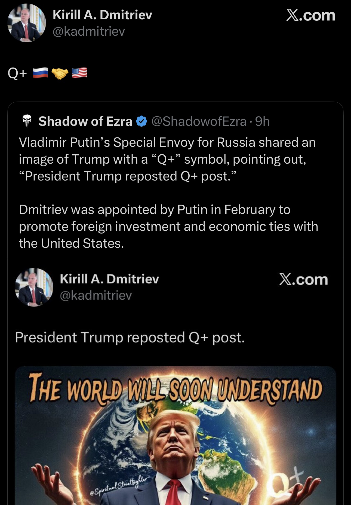Click the handshake emoji

tap(60, 73)
